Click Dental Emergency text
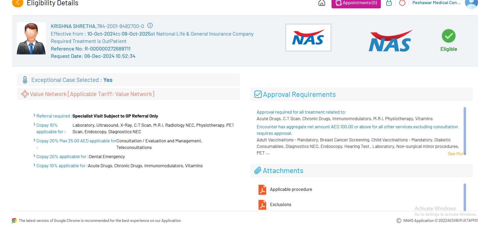 click(x=107, y=157)
